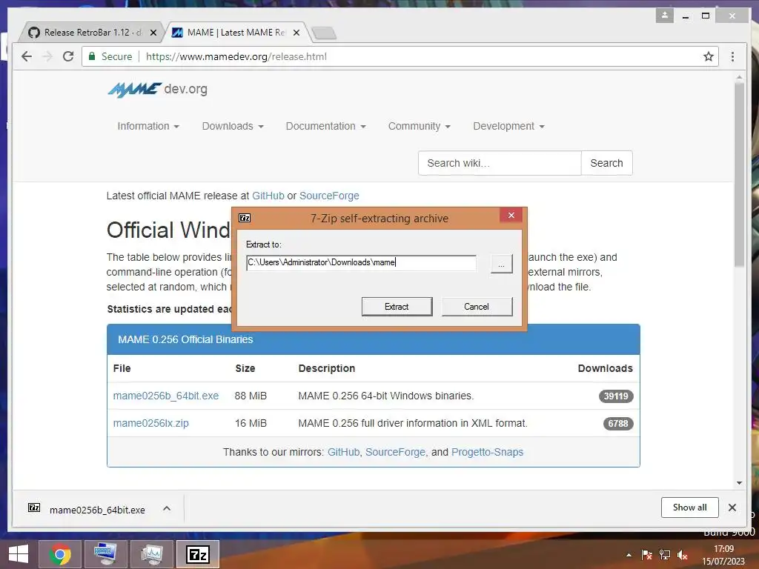
Task: Click the Chrome taskbar icon
Action: tap(60, 554)
